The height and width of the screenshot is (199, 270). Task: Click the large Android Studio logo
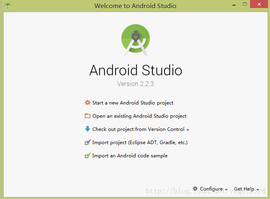136,40
